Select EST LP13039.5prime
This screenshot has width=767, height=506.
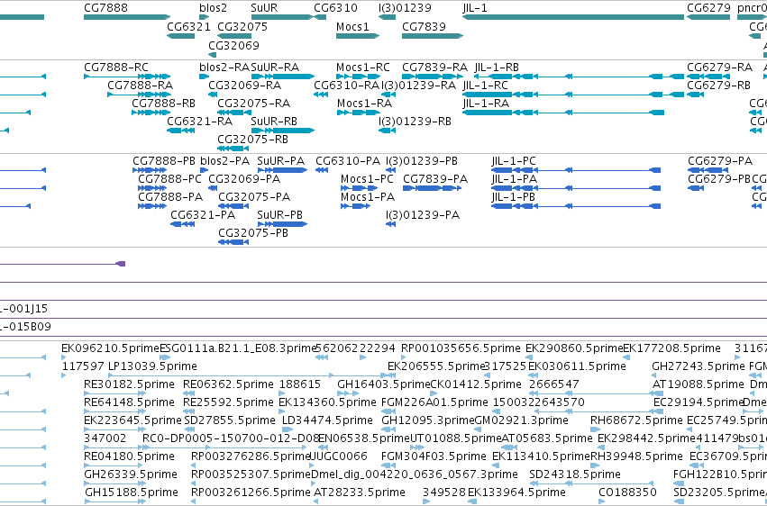coord(152,366)
